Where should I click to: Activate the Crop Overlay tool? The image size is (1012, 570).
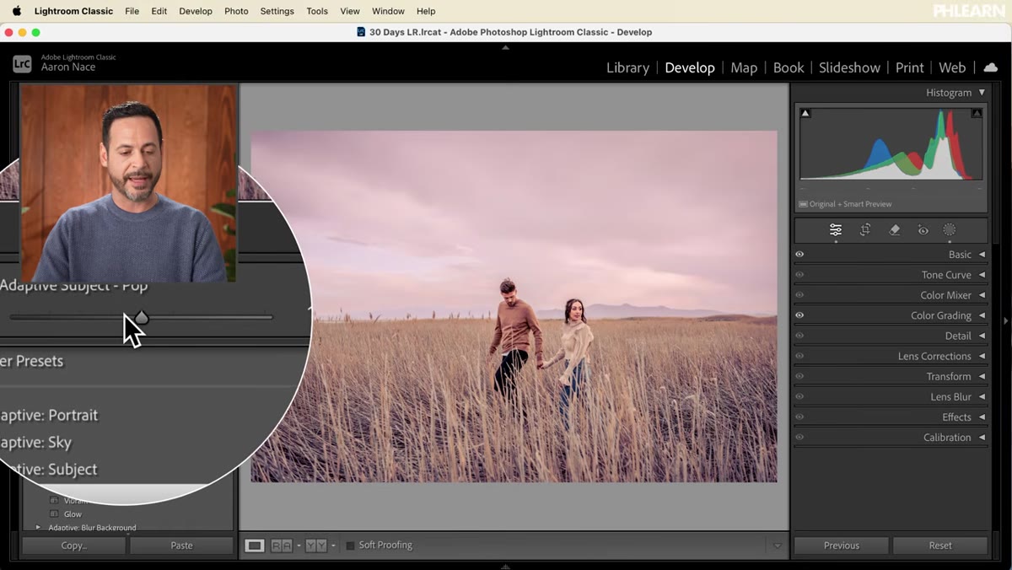pos(865,230)
